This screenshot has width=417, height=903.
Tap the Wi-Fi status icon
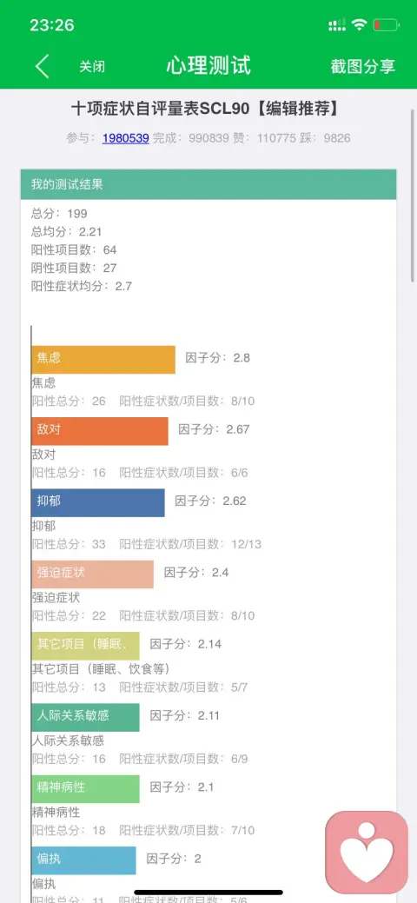(360, 24)
